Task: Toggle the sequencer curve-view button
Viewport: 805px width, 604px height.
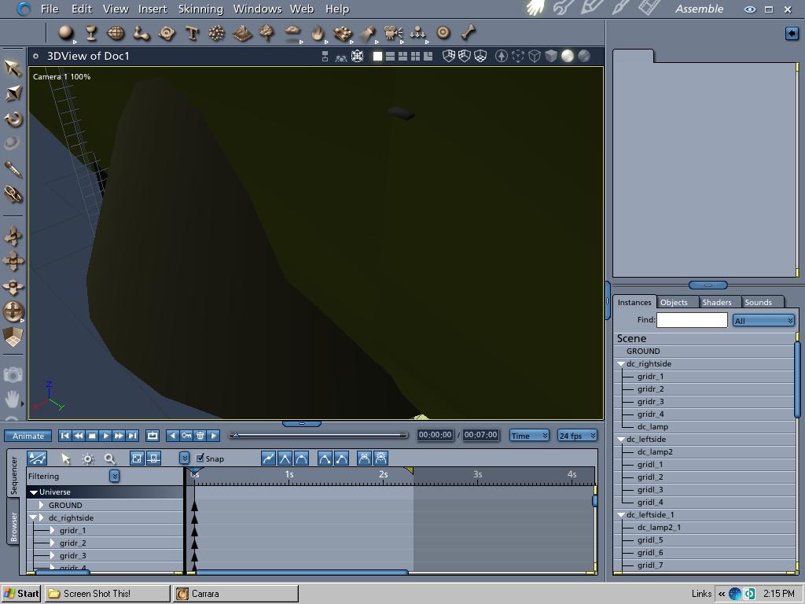Action: tap(37, 459)
